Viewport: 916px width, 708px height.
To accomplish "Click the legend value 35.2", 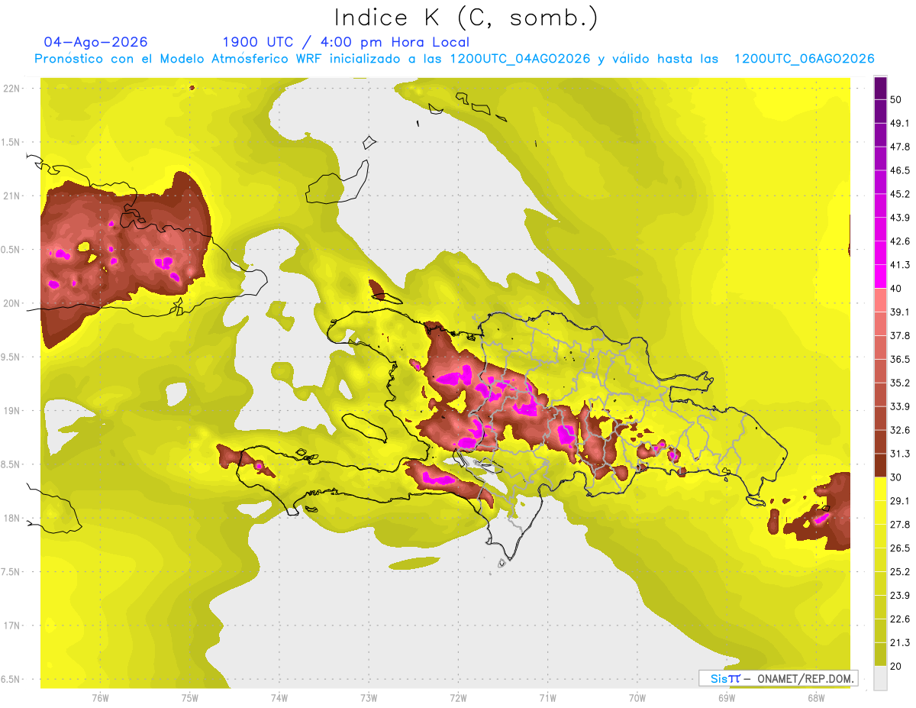I will click(901, 383).
